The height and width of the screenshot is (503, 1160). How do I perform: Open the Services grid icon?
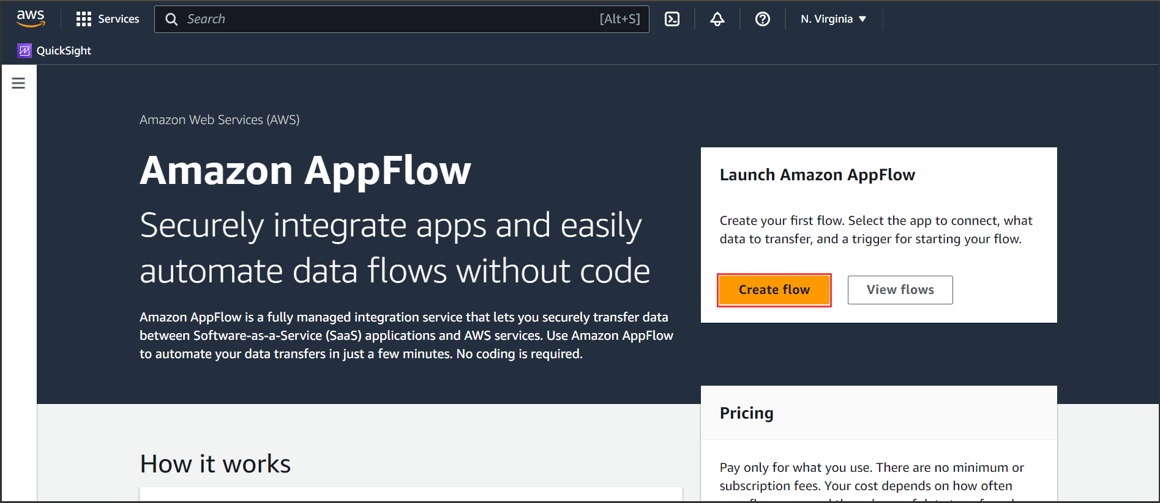tap(83, 19)
